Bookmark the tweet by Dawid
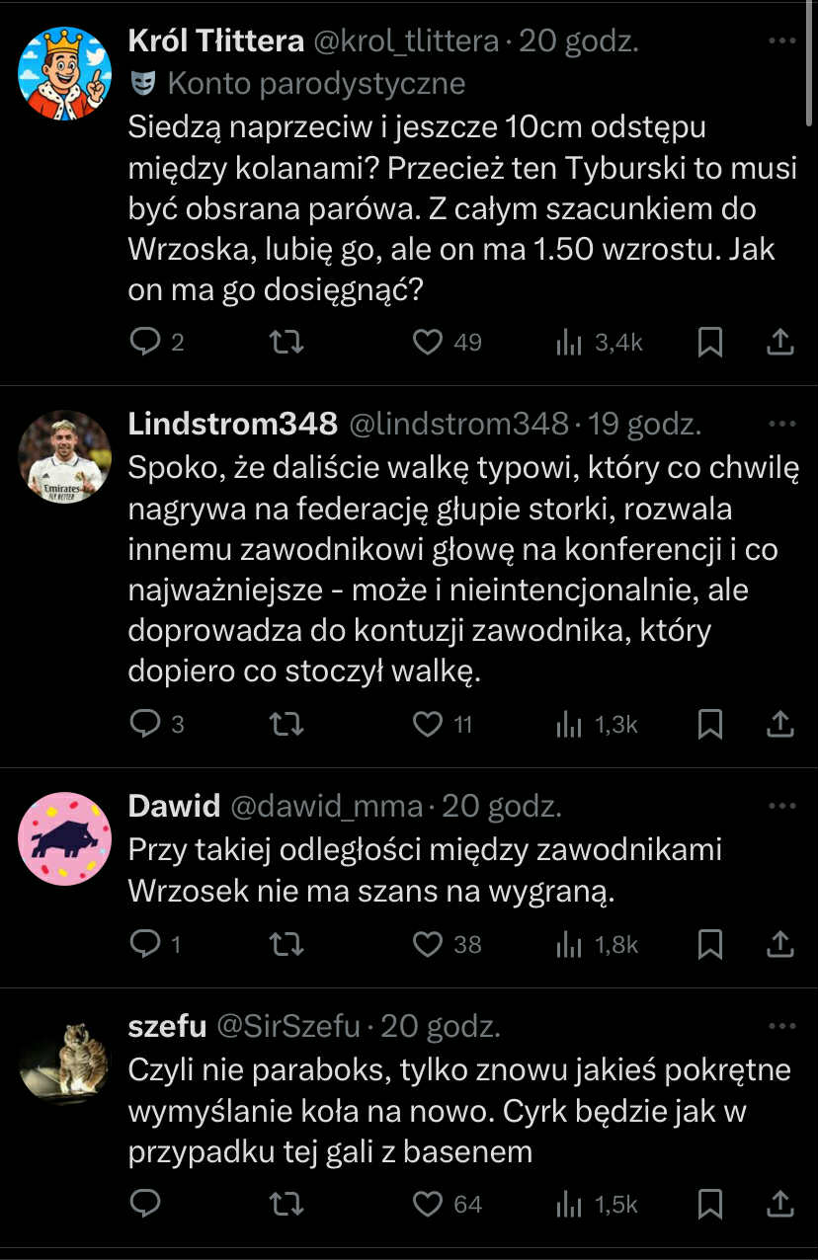 [709, 945]
